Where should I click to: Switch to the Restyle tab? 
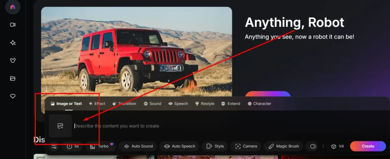click(x=205, y=103)
